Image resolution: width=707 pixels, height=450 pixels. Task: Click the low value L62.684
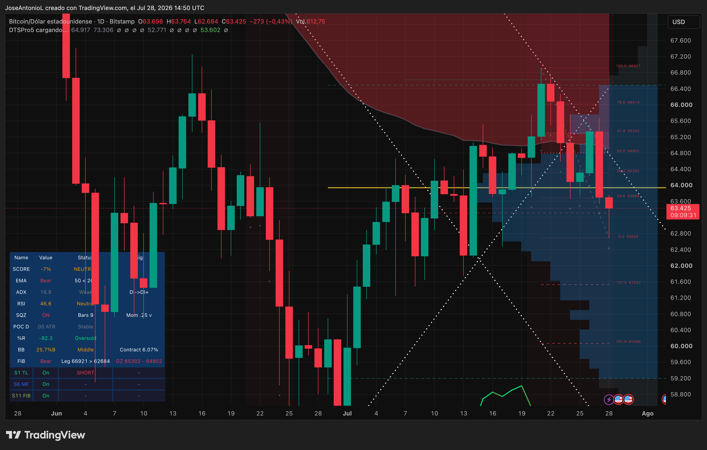click(x=206, y=22)
